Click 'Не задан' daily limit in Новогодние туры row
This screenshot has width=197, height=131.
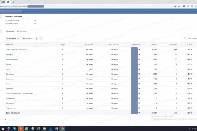(89, 50)
